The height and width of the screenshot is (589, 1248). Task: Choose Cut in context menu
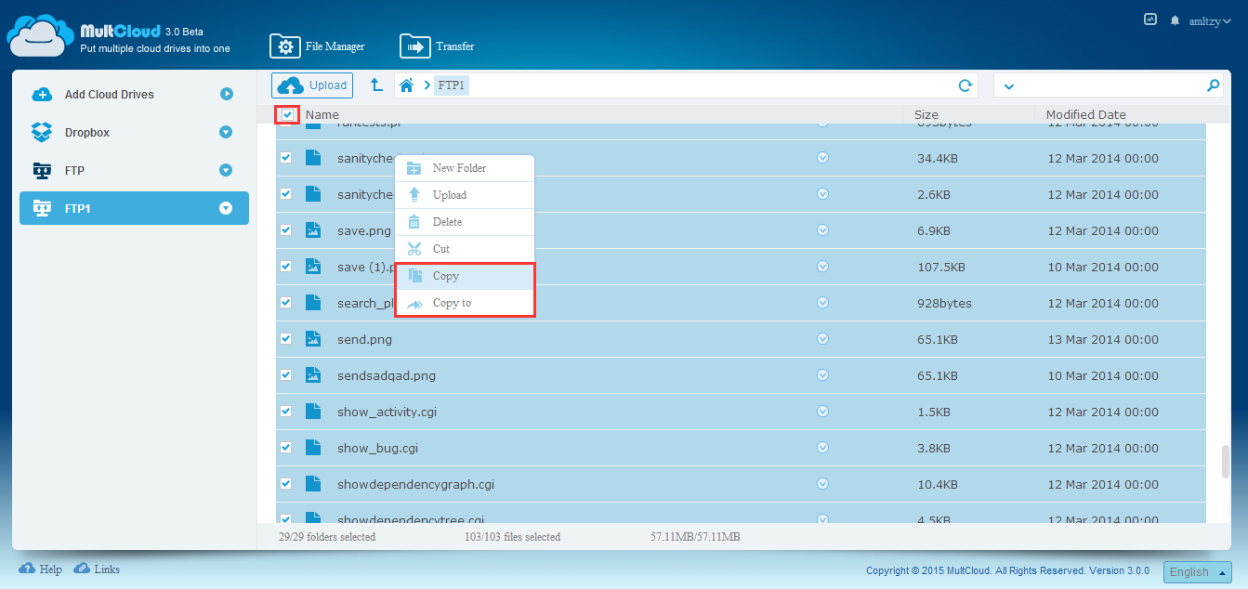pos(465,249)
